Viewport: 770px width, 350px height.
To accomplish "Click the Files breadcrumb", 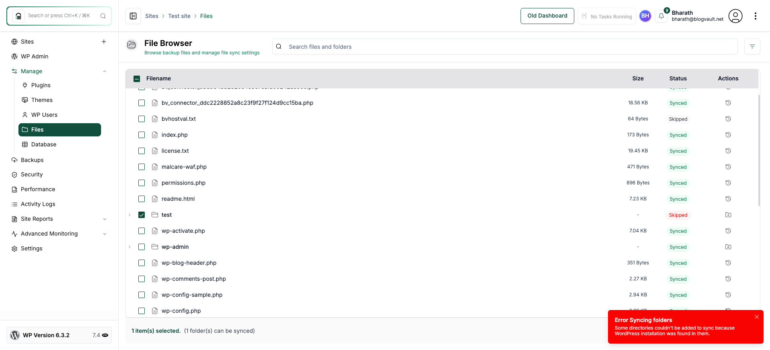I will pos(206,16).
